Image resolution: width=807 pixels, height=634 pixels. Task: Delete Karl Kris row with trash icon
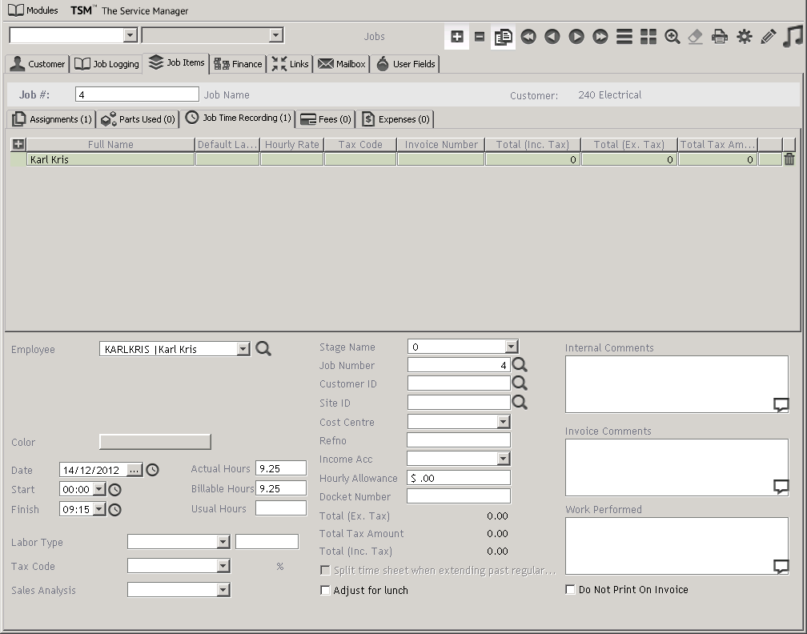point(789,159)
